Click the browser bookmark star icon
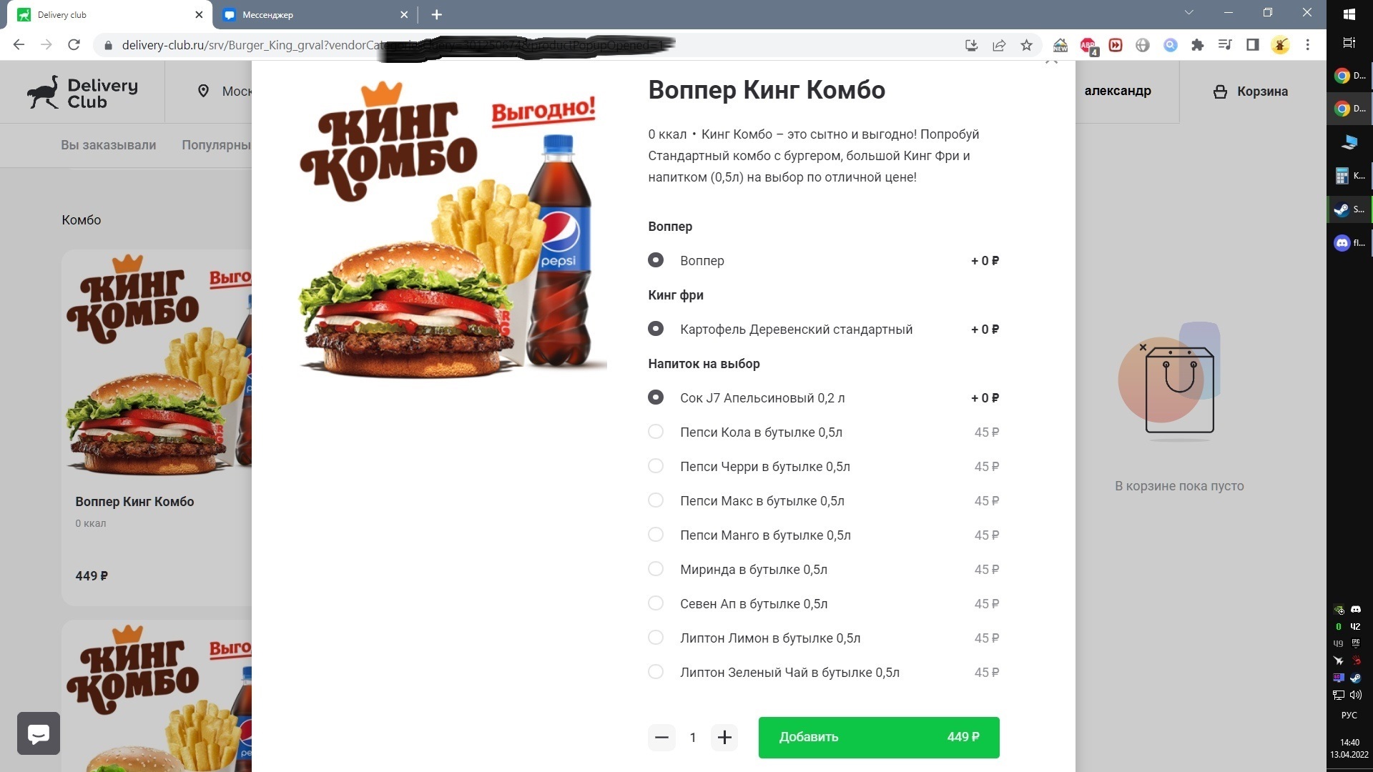Image resolution: width=1373 pixels, height=772 pixels. (1027, 44)
